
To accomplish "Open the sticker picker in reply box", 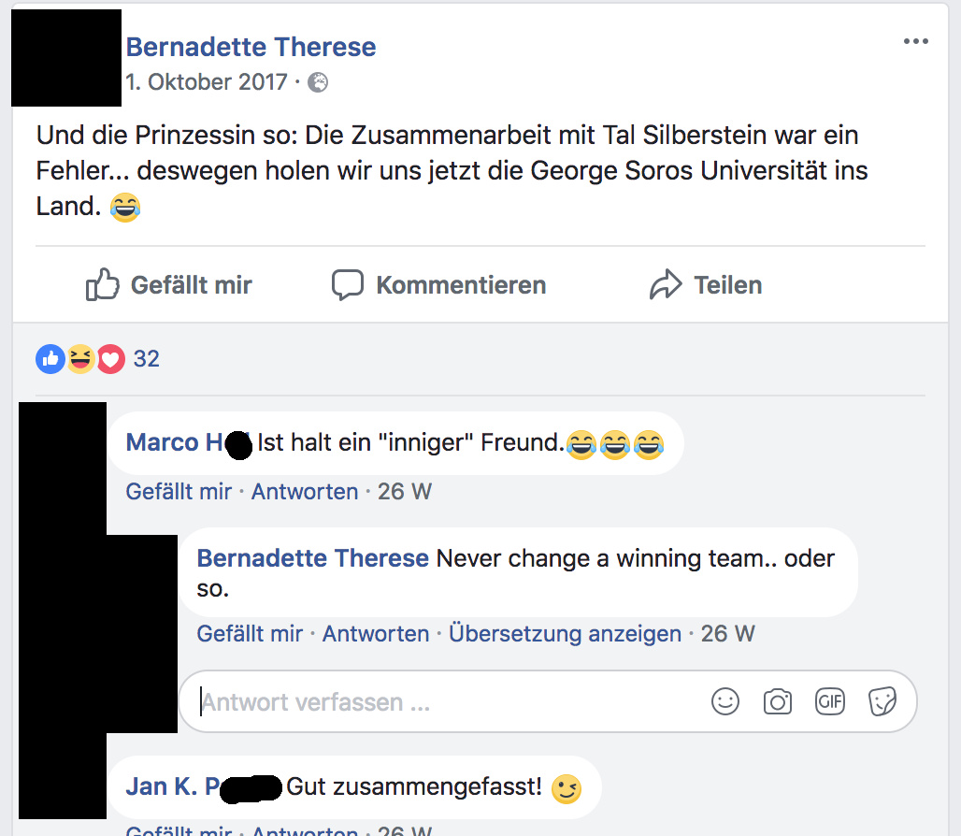I will 882,701.
